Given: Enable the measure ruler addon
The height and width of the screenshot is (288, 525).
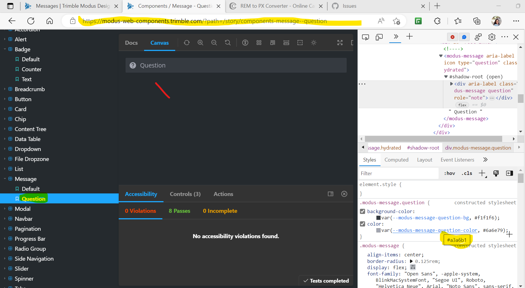Looking at the screenshot, I should [286, 42].
